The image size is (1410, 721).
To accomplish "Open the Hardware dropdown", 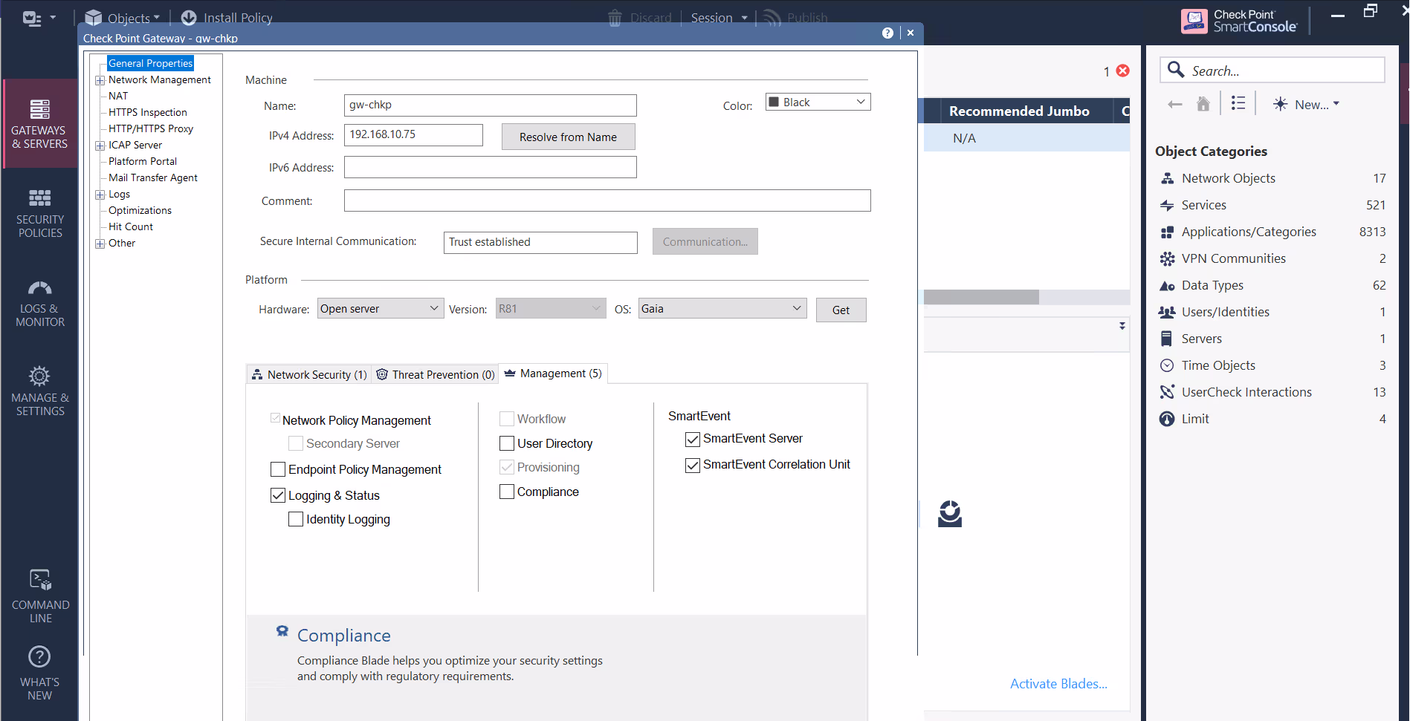I will [x=381, y=308].
